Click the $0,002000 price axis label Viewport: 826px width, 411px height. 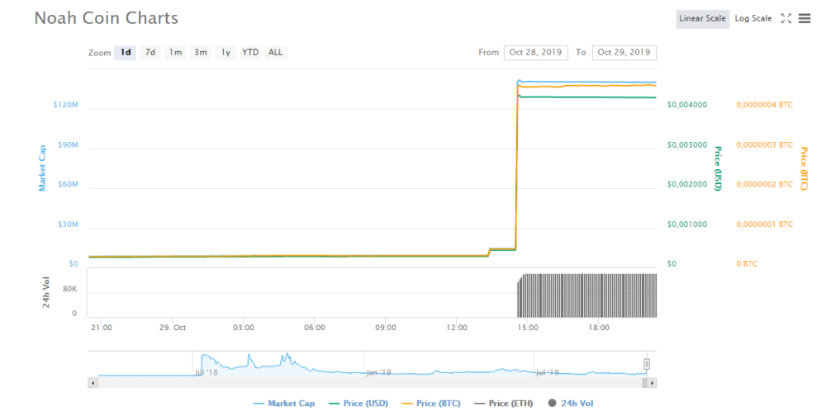point(687,184)
